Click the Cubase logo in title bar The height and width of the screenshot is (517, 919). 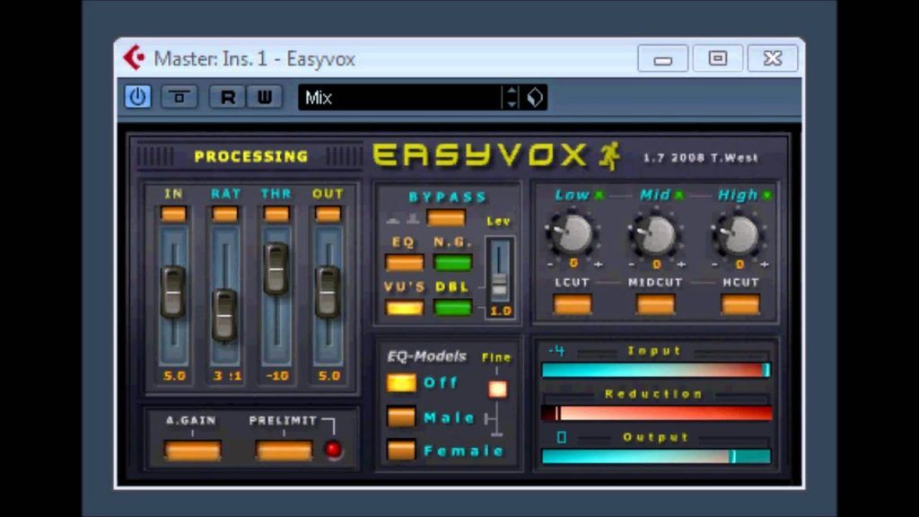(x=135, y=58)
